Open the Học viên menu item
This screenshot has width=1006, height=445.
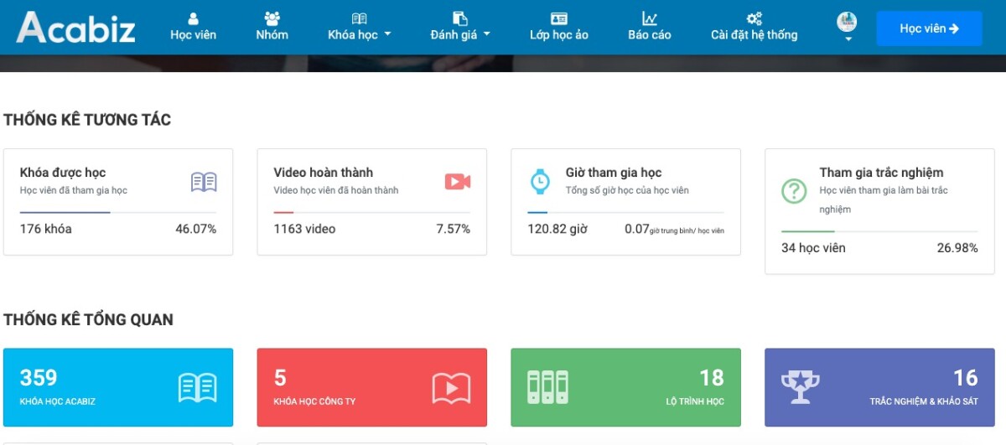[x=194, y=27]
